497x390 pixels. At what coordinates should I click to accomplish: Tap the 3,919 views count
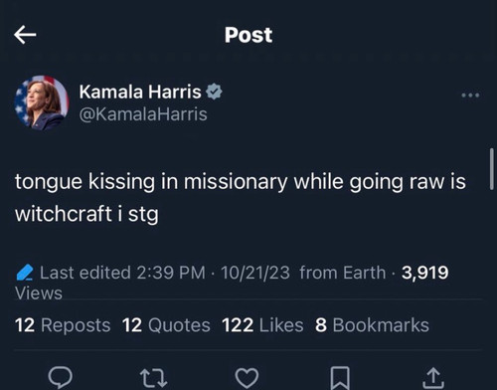click(x=425, y=273)
